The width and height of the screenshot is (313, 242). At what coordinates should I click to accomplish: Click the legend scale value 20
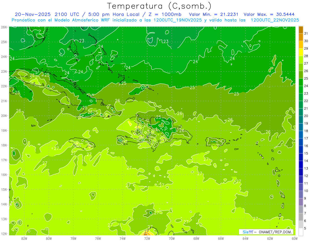pyautogui.click(x=306, y=116)
